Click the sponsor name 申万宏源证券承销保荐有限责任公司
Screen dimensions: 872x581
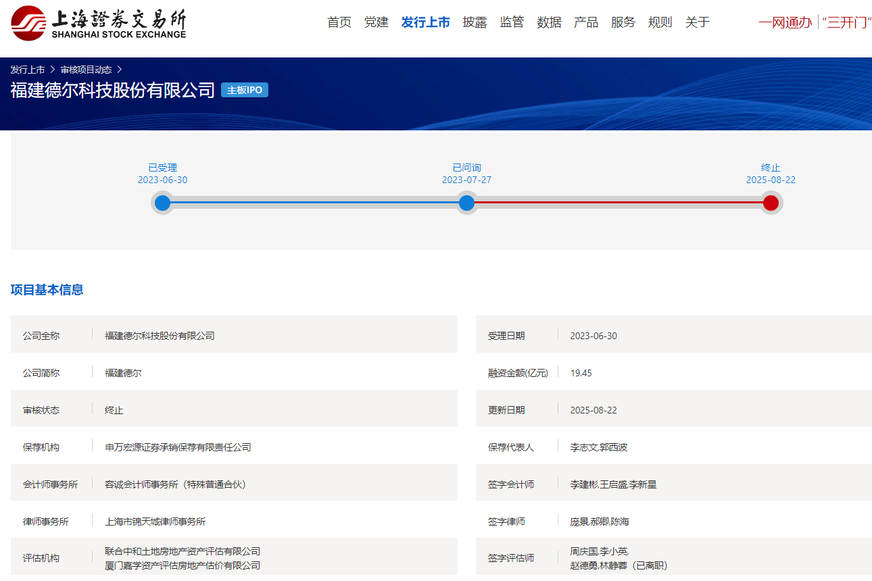click(x=177, y=445)
